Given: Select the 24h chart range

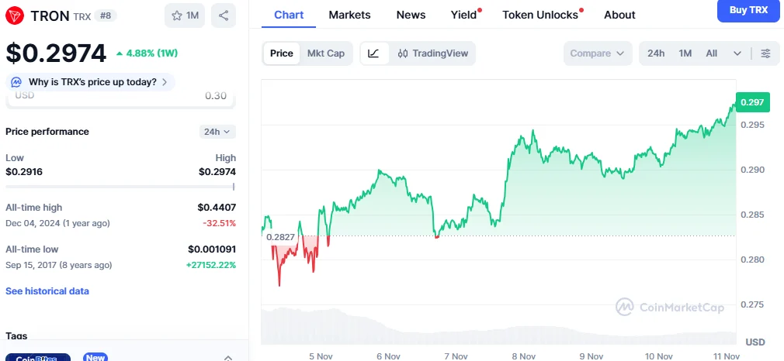Looking at the screenshot, I should pos(656,53).
